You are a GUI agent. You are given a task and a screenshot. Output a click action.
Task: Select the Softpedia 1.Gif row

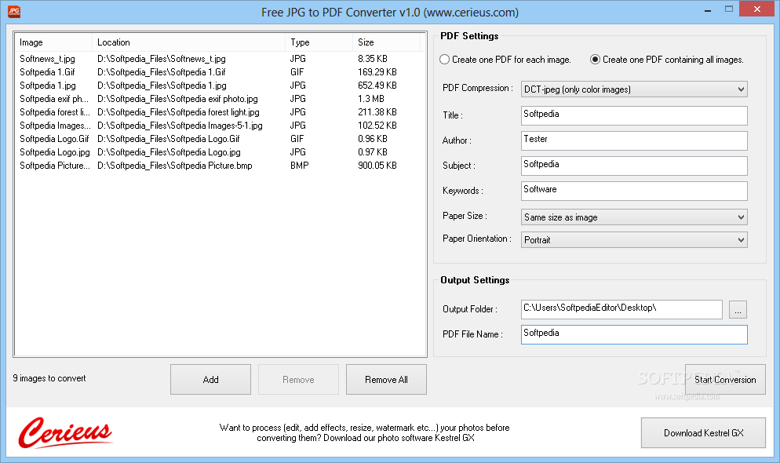click(219, 72)
